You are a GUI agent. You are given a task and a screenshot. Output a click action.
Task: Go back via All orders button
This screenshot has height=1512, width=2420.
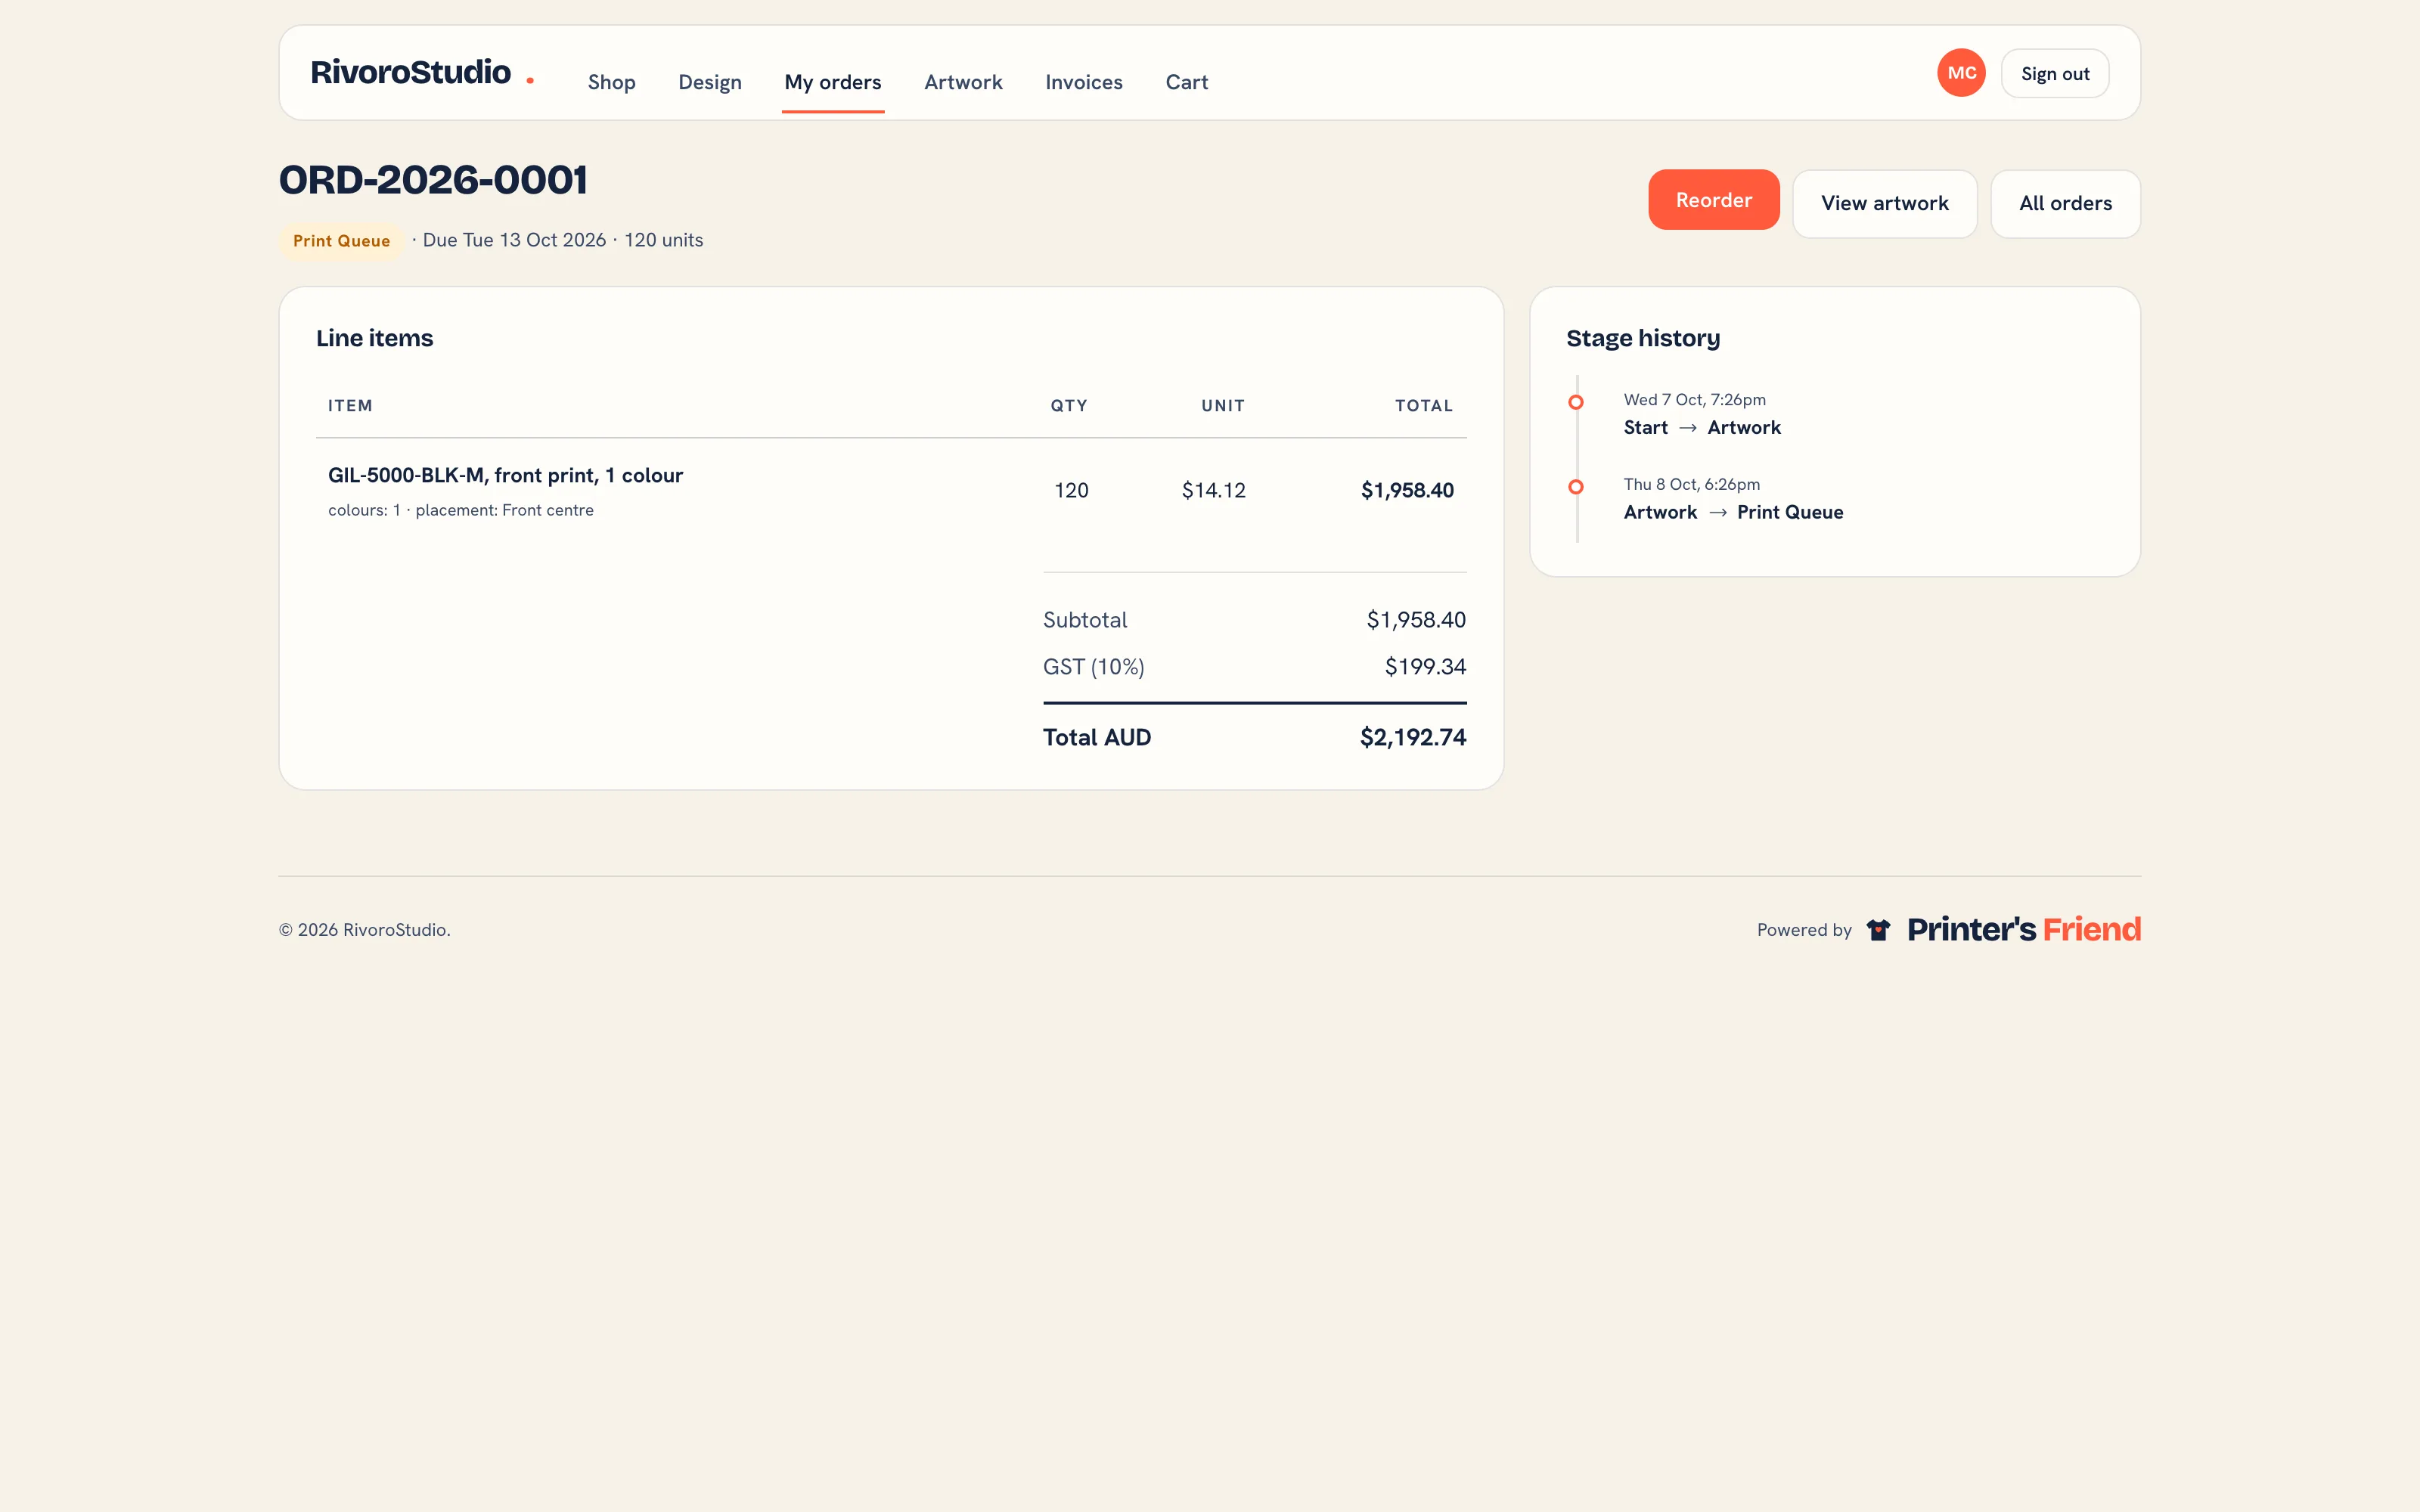(2066, 204)
